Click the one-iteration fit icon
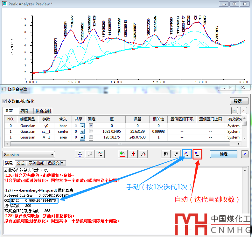 [x=187, y=154]
